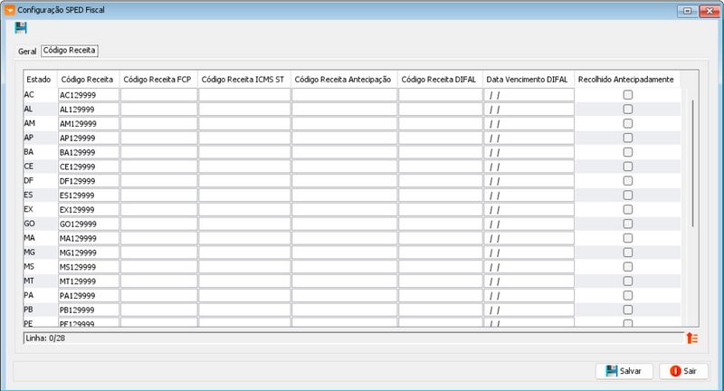Click the Estado column header
This screenshot has height=391, width=724.
[40, 80]
